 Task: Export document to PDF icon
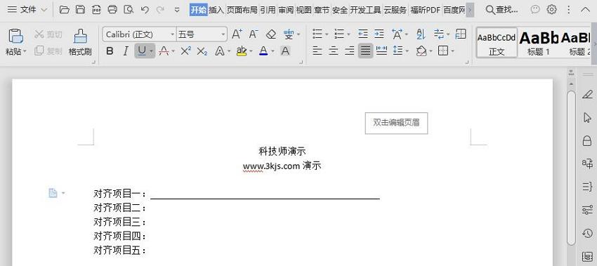(96, 10)
